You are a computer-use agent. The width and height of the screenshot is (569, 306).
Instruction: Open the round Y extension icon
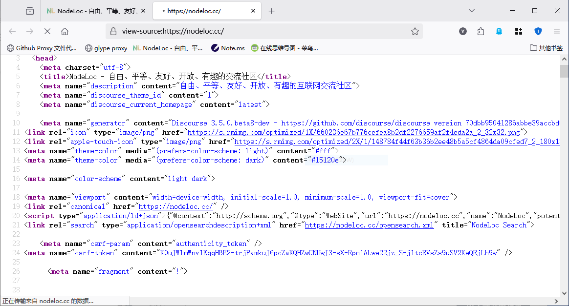[x=462, y=32]
